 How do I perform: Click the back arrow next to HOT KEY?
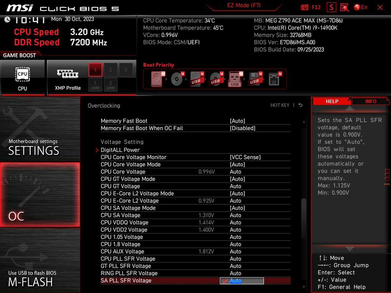pos(300,105)
